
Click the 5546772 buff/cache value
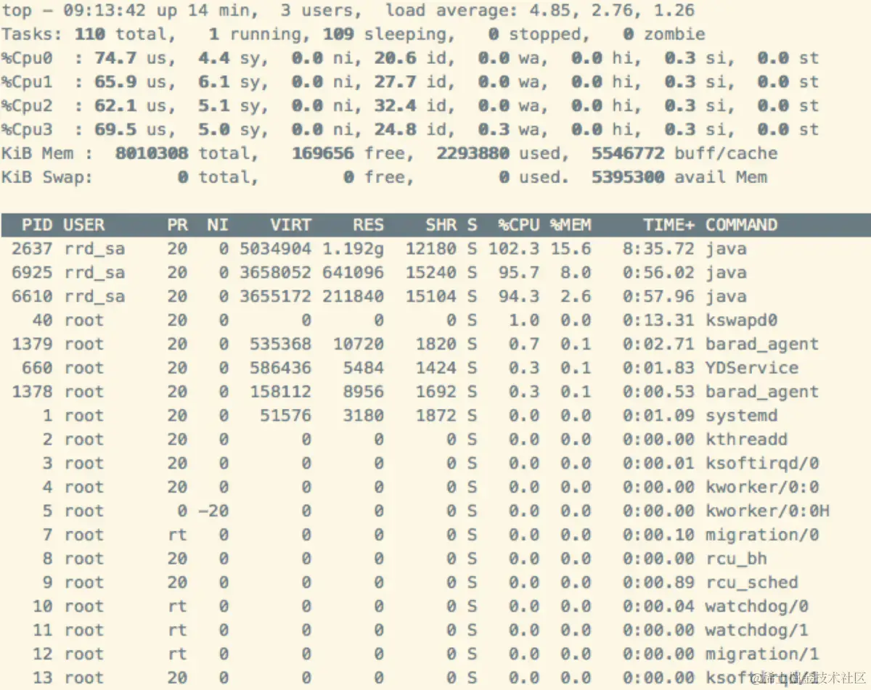[628, 154]
